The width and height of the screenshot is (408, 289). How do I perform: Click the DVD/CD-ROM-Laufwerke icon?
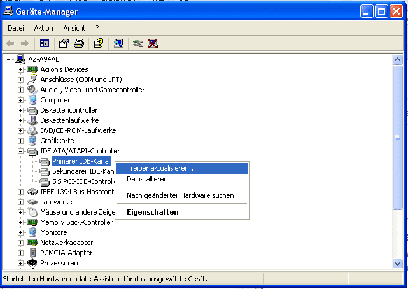(32, 130)
